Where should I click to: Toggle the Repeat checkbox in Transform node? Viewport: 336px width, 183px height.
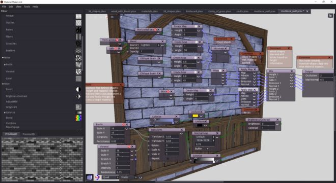167,159
